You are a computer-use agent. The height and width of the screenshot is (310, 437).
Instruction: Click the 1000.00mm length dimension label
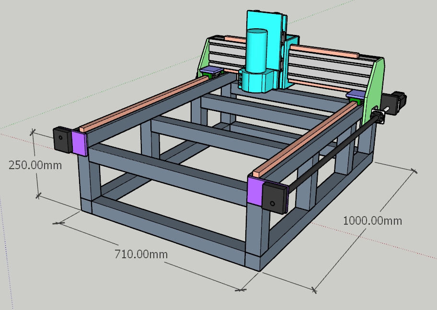pyautogui.click(x=372, y=221)
